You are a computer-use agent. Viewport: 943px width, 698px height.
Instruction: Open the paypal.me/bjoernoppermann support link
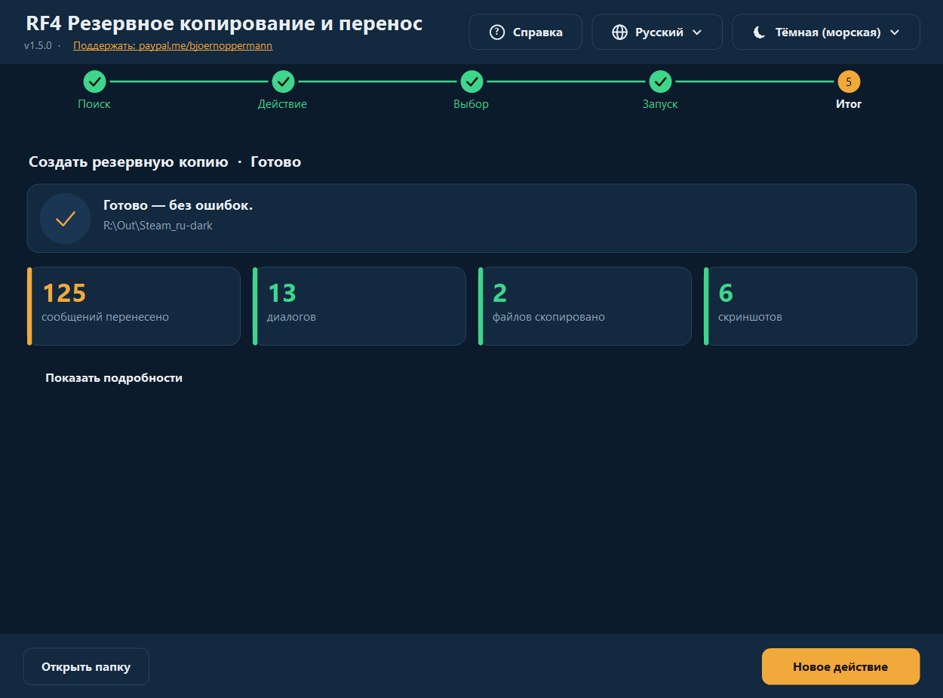point(173,45)
